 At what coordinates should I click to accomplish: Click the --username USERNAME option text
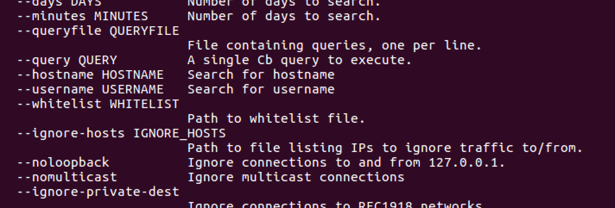click(90, 90)
